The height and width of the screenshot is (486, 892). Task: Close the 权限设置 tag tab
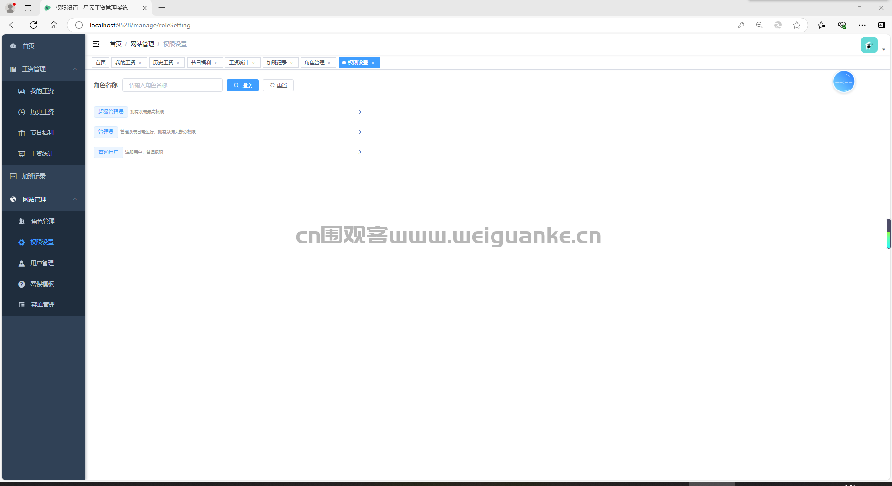tap(373, 63)
